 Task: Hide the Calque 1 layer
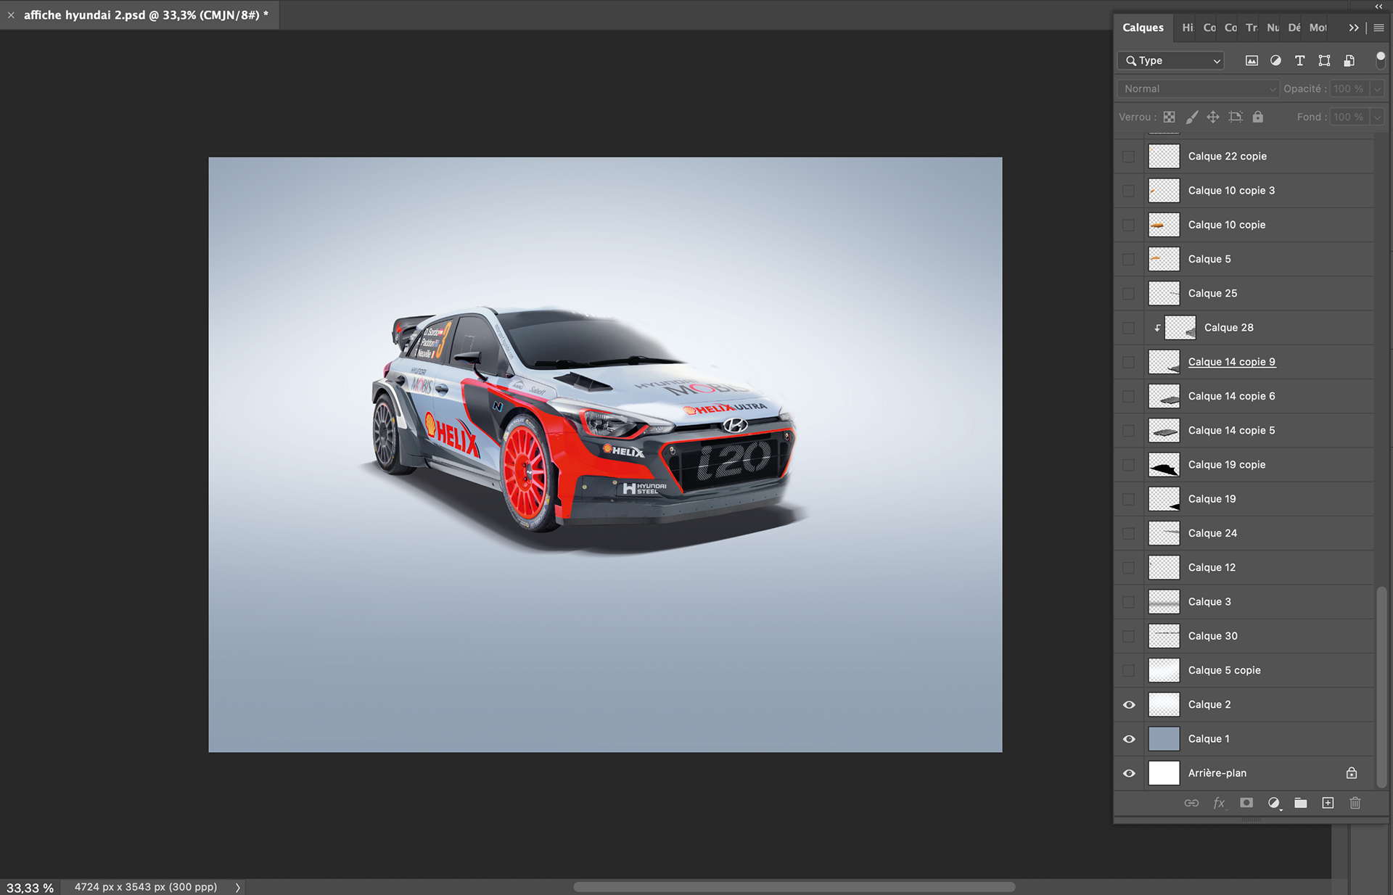1129,739
